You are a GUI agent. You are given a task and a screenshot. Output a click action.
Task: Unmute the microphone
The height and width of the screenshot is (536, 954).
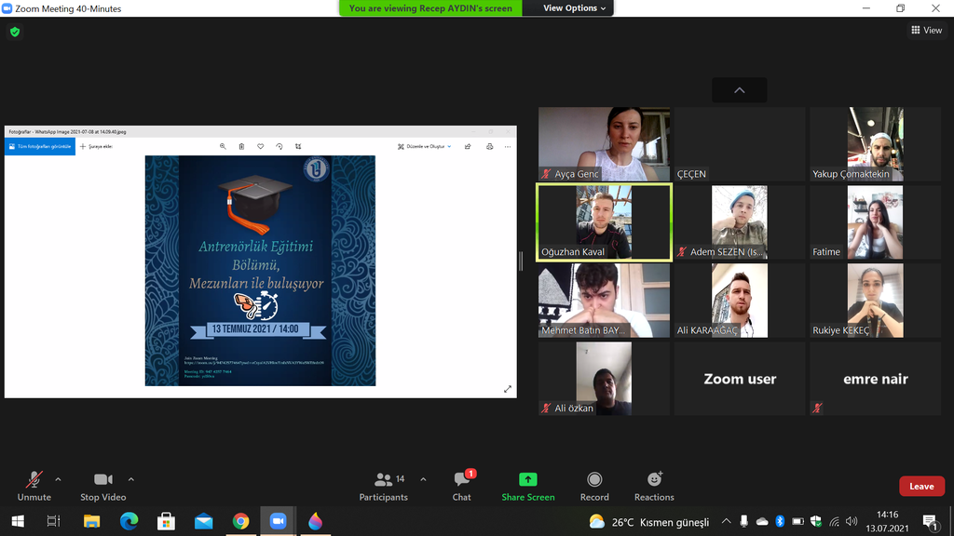(34, 486)
